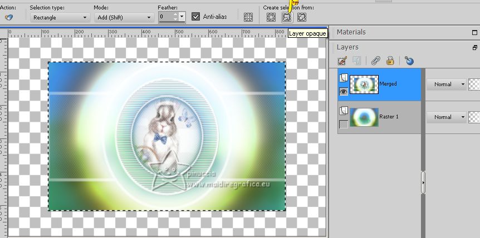The height and width of the screenshot is (238, 480).
Task: Open the Merged layer blend mode dropdown
Action: (x=447, y=85)
